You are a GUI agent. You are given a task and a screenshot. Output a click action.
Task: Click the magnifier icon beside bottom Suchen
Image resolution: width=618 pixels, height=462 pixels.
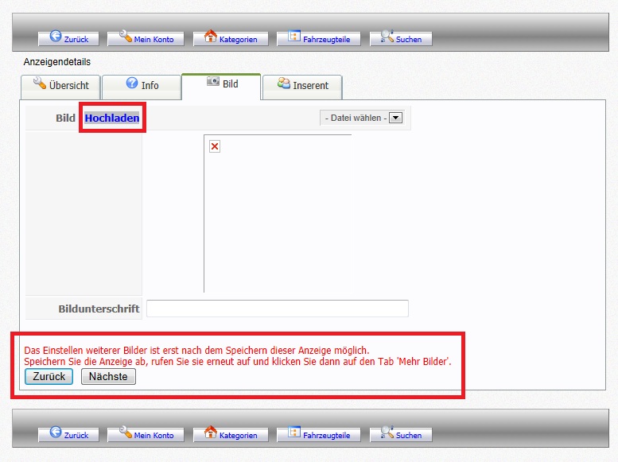point(387,432)
